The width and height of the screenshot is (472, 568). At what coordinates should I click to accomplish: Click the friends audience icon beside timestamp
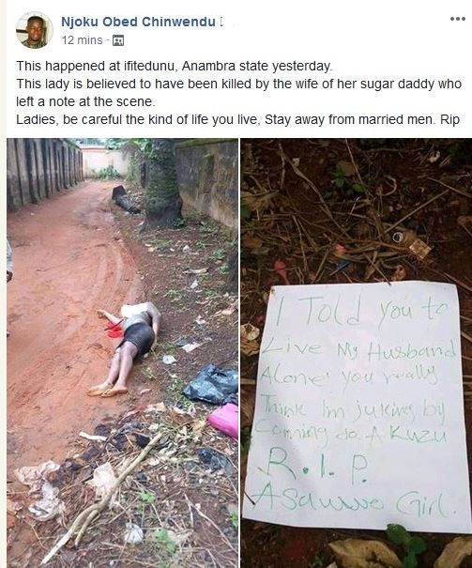point(118,40)
